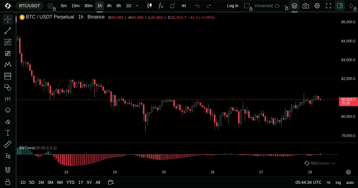Set the date range to 3M
358x188 pixels.
coord(50,182)
